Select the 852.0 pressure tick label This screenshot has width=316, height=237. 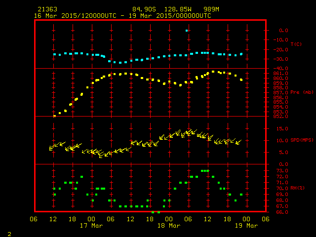click(x=281, y=117)
